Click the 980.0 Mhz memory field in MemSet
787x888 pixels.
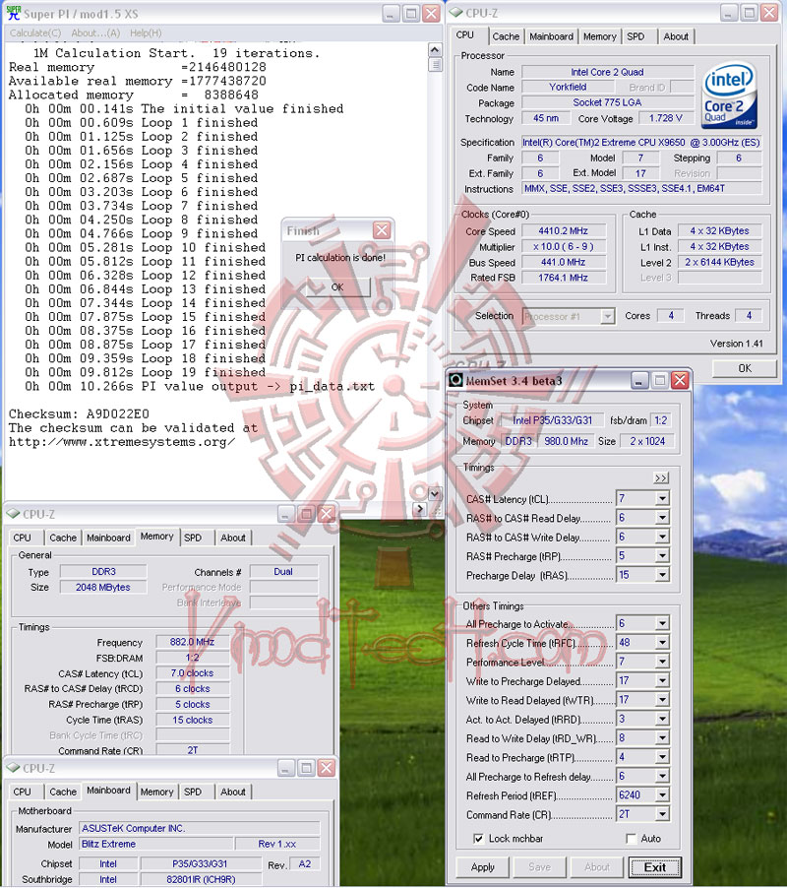point(566,441)
